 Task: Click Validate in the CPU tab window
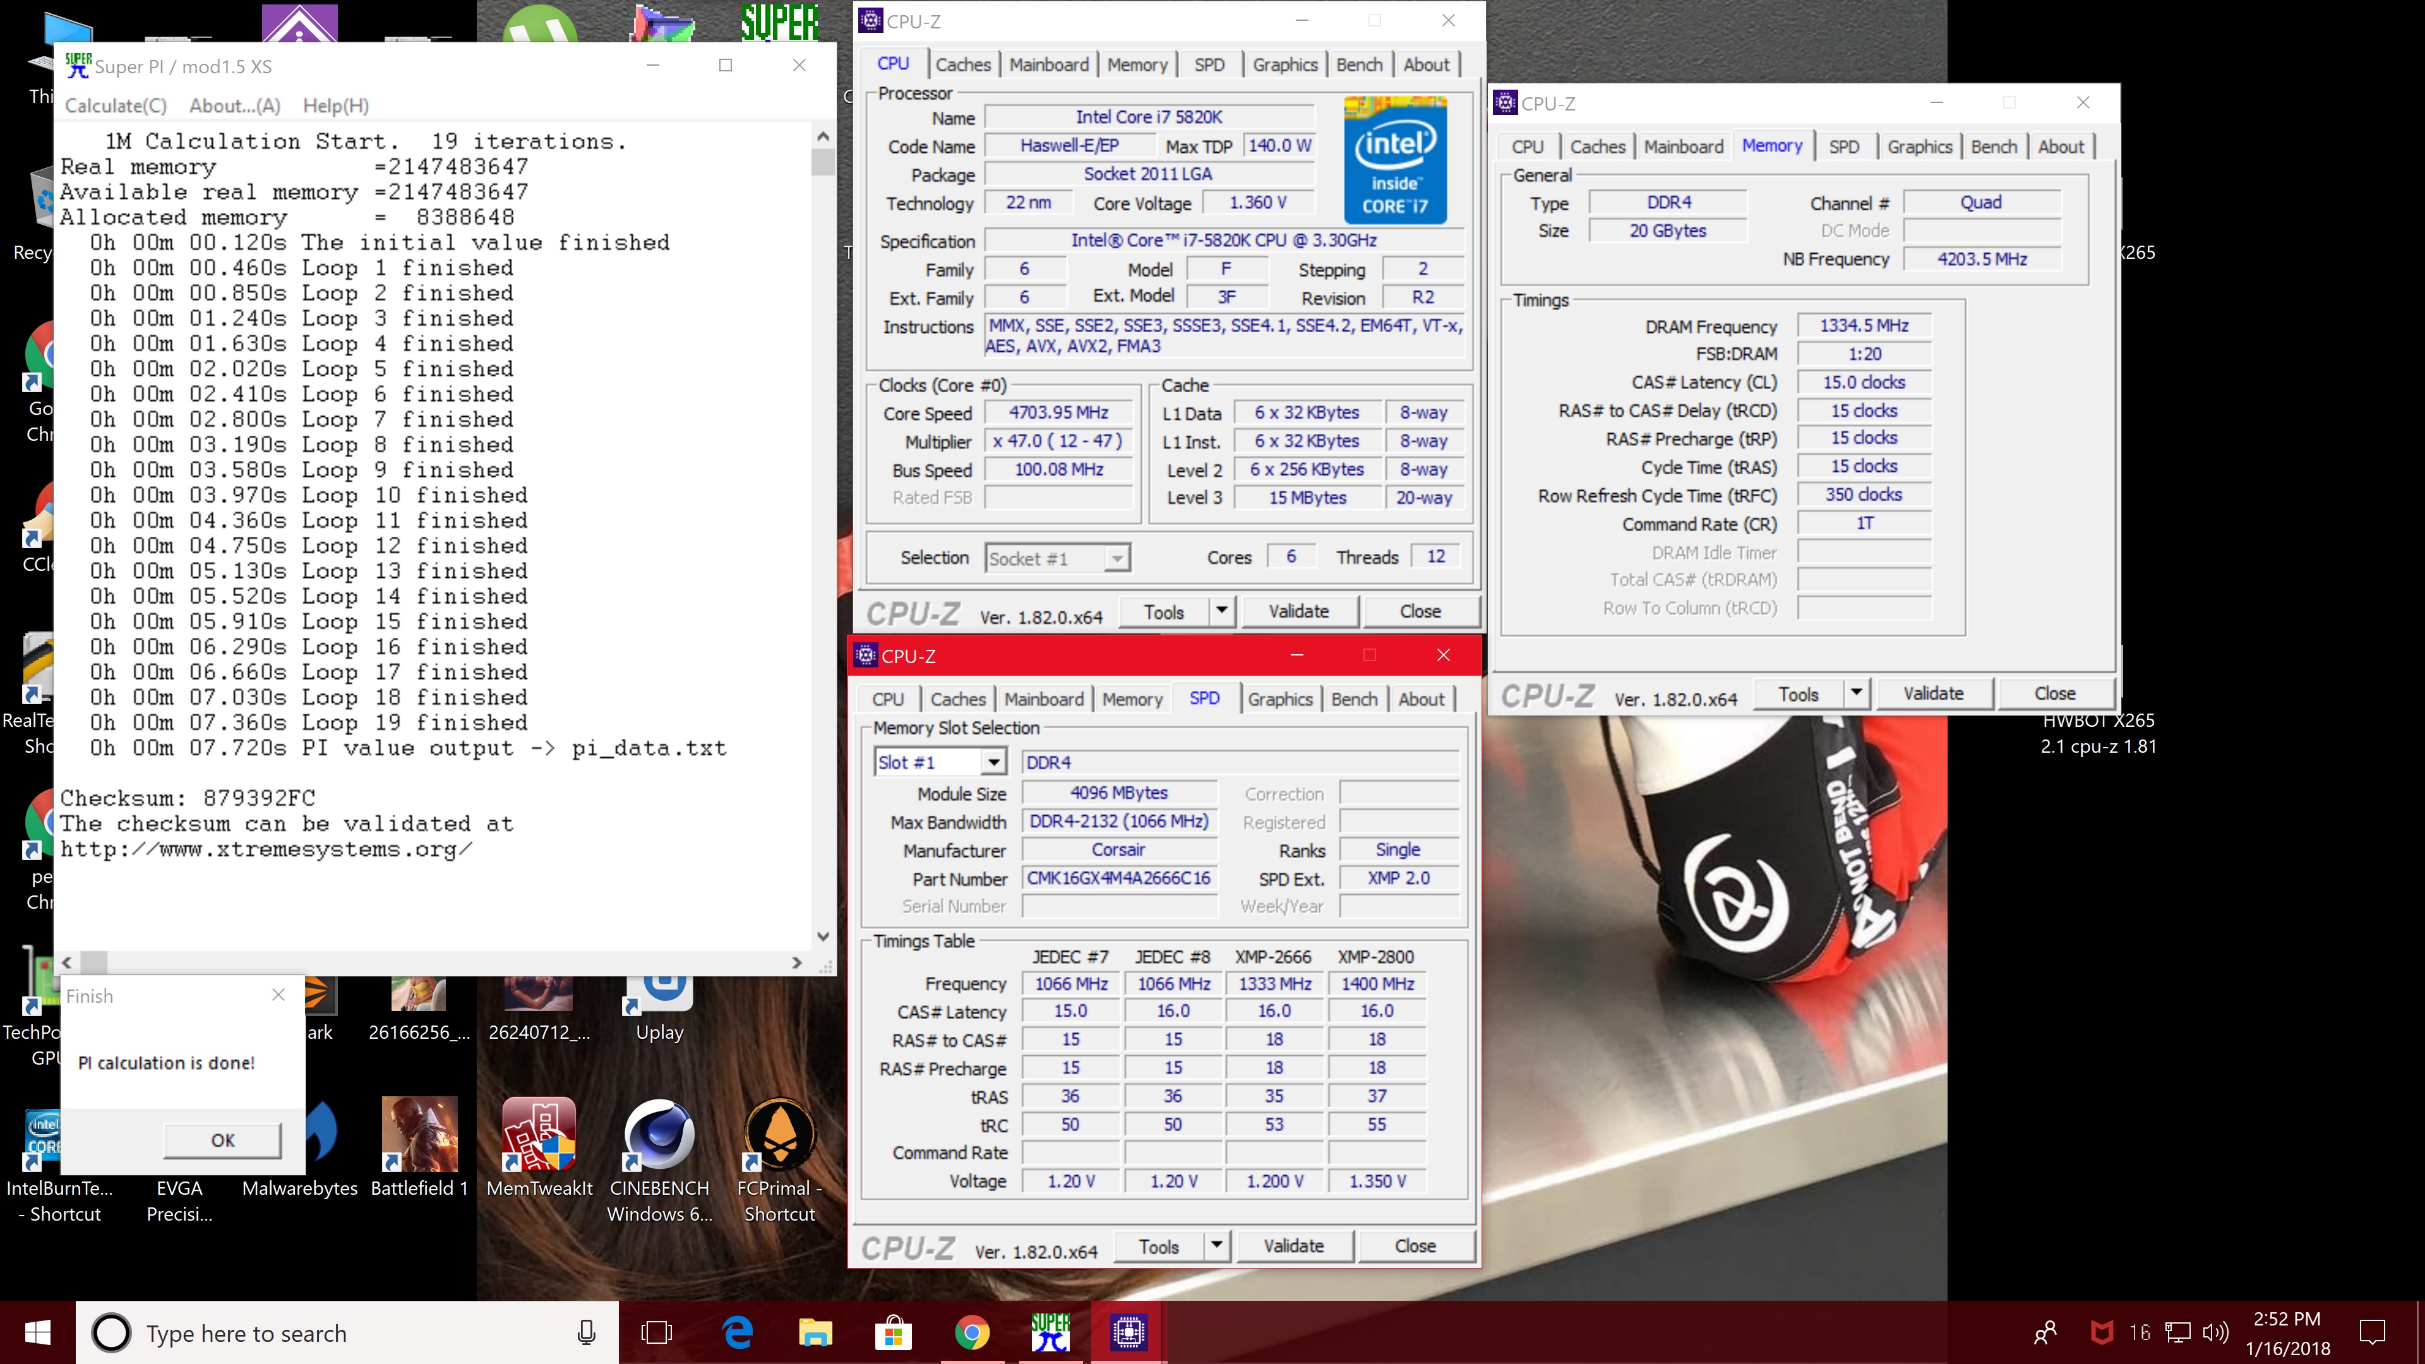(1298, 611)
